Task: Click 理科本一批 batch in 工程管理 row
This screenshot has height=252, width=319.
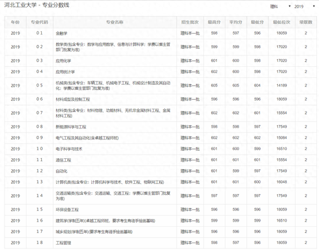Action: (190, 243)
